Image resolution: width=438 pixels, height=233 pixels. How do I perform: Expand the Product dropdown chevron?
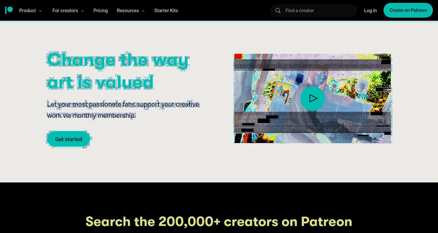[40, 11]
